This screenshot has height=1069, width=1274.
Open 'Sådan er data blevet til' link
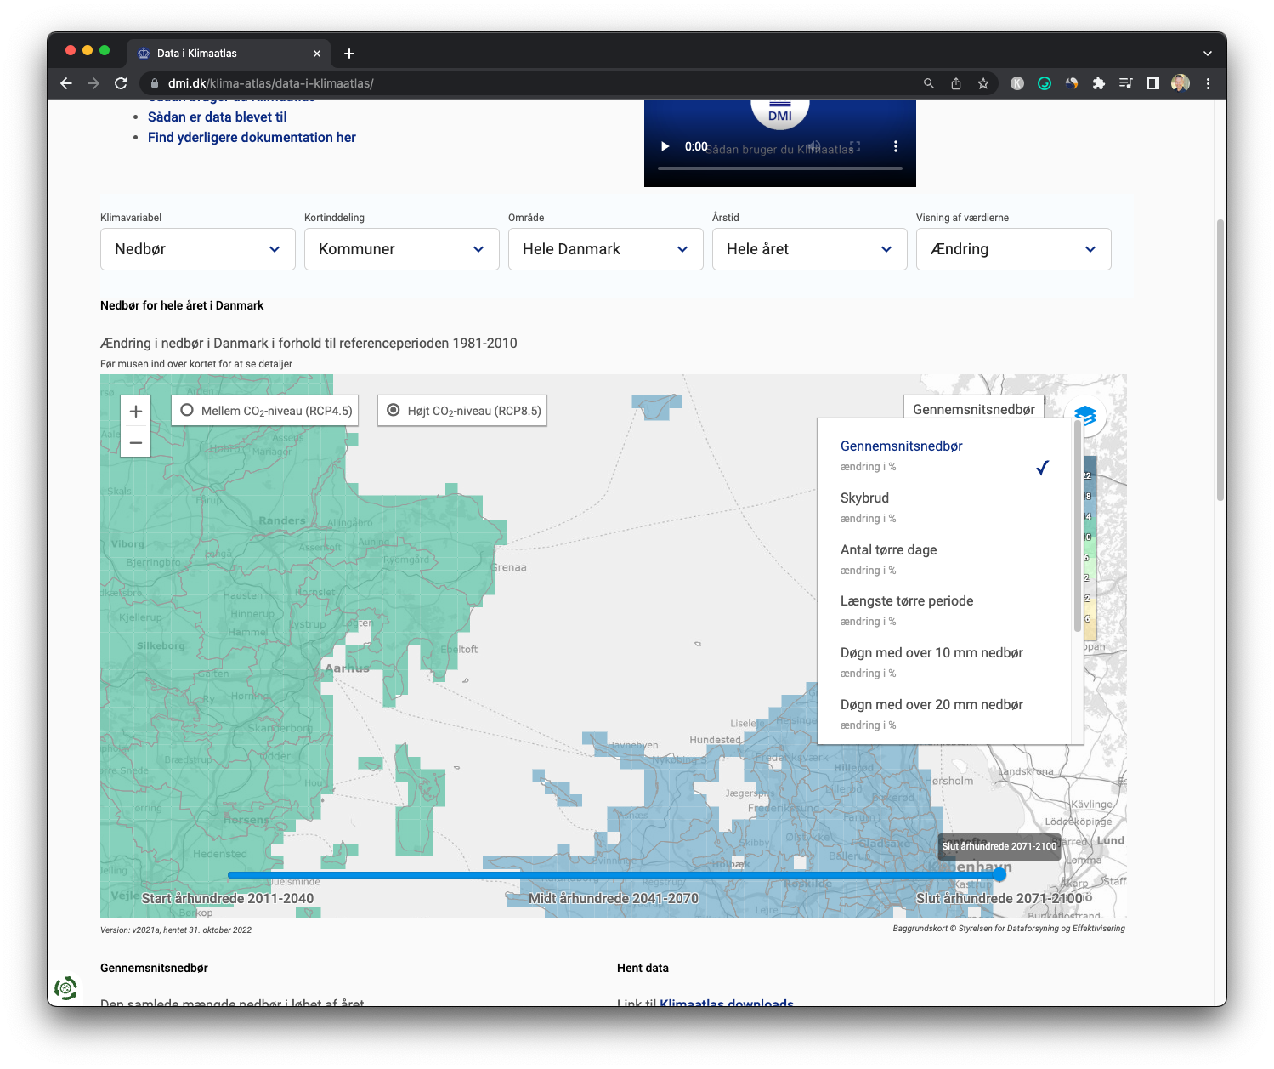tap(217, 117)
